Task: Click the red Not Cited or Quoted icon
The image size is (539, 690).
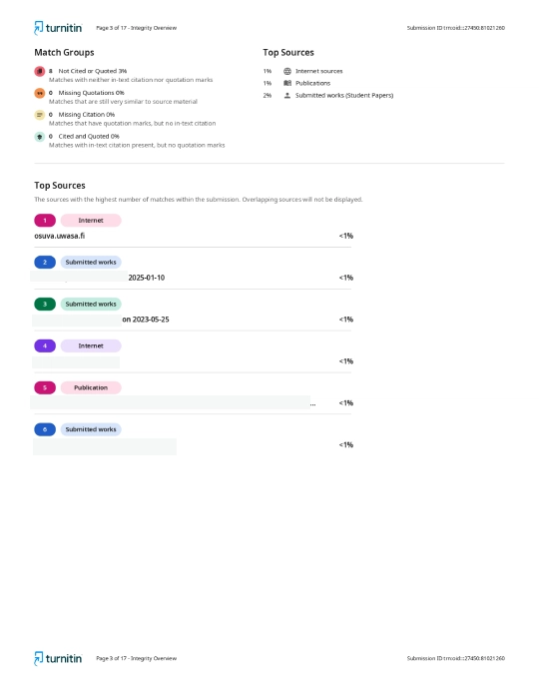Action: coord(40,71)
